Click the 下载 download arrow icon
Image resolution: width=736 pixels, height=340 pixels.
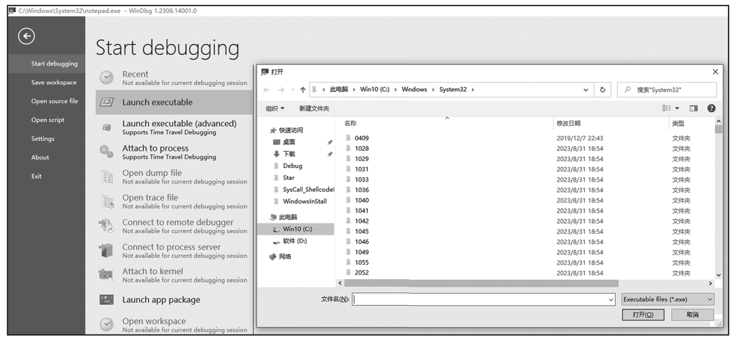click(277, 154)
